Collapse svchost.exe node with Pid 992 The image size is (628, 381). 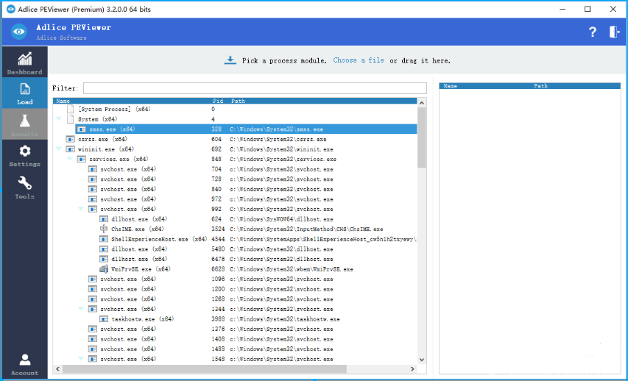click(81, 209)
